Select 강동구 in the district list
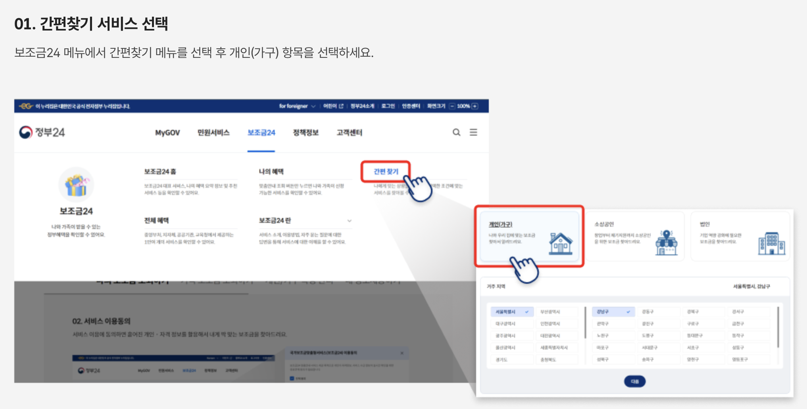 [659, 312]
